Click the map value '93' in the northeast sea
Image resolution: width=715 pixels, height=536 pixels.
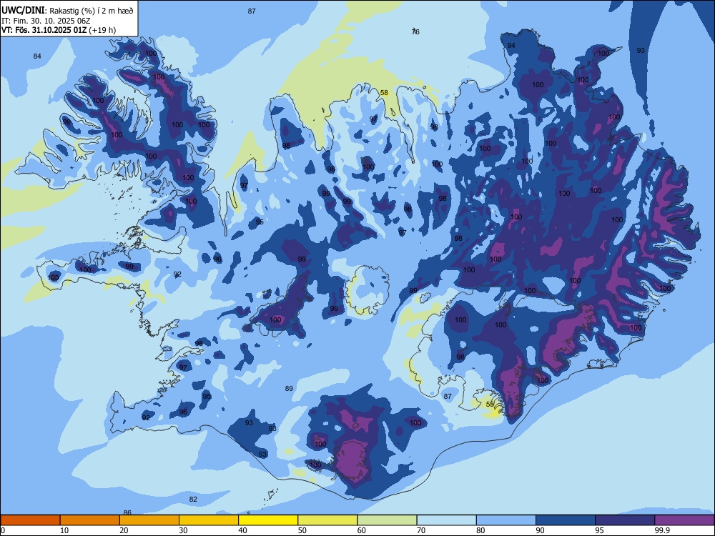pos(641,50)
